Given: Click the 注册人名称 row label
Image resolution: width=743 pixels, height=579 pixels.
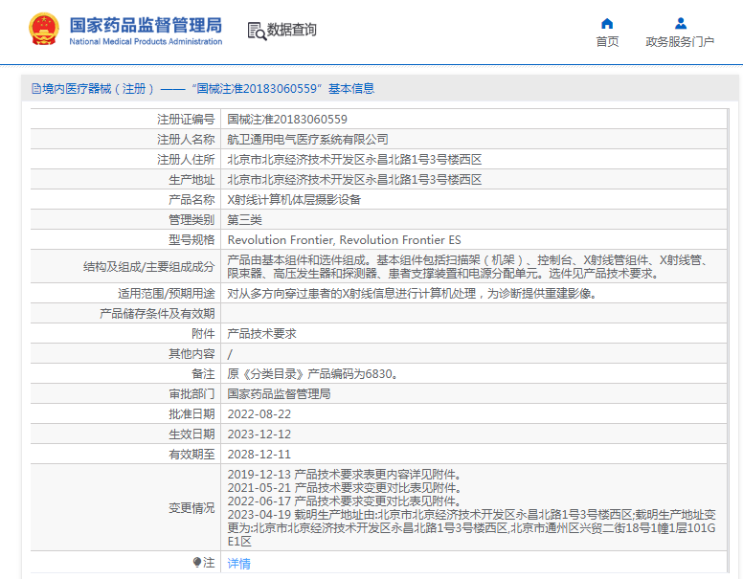Looking at the screenshot, I should (x=186, y=140).
